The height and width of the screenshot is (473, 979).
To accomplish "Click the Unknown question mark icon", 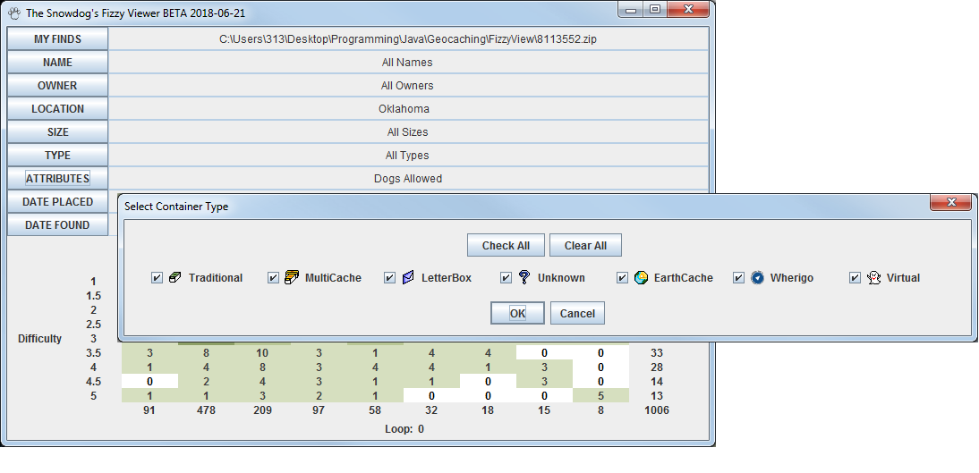I will [x=524, y=278].
